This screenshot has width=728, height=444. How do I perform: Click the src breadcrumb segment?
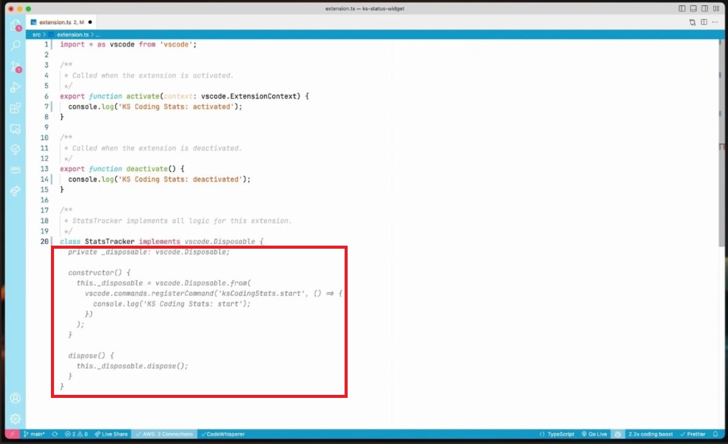click(37, 35)
